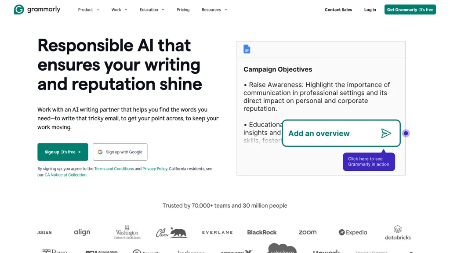Click the Zoom logo
The height and width of the screenshot is (253, 450).
tap(307, 232)
